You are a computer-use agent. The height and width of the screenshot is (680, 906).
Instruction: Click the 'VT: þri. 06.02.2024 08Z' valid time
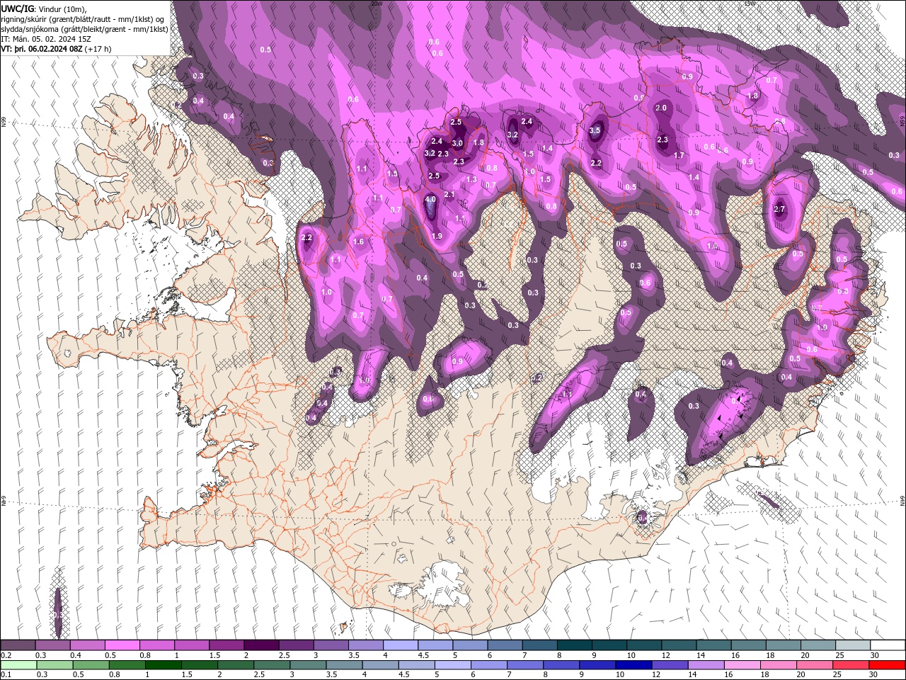pyautogui.click(x=42, y=49)
